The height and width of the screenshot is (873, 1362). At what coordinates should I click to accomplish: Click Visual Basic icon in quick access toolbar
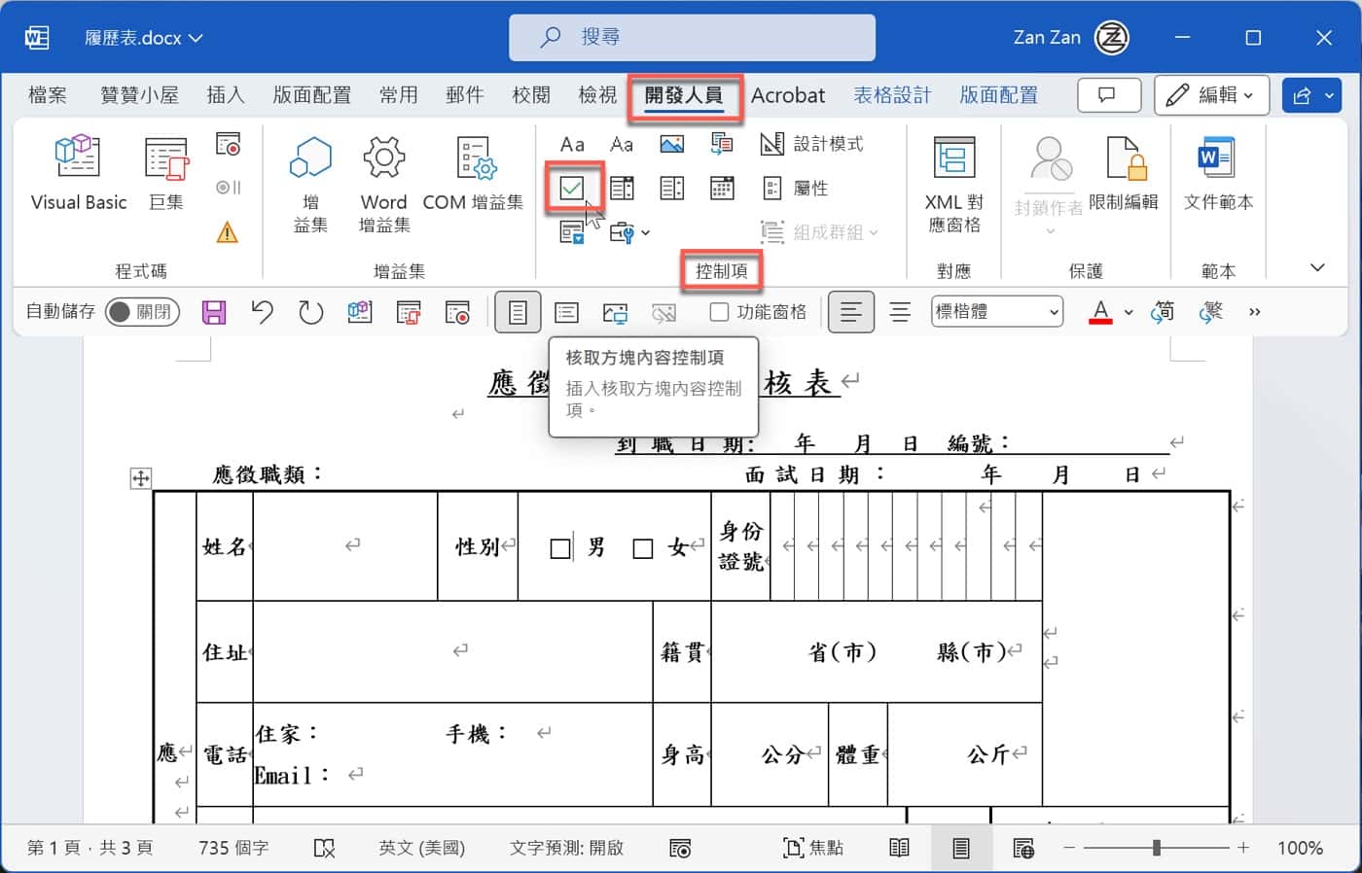coord(360,312)
